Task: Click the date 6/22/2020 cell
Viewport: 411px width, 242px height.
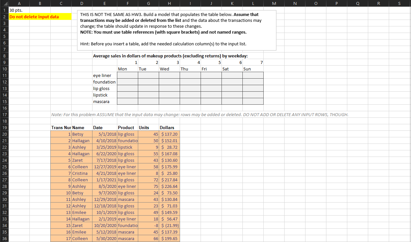Action: [105, 154]
